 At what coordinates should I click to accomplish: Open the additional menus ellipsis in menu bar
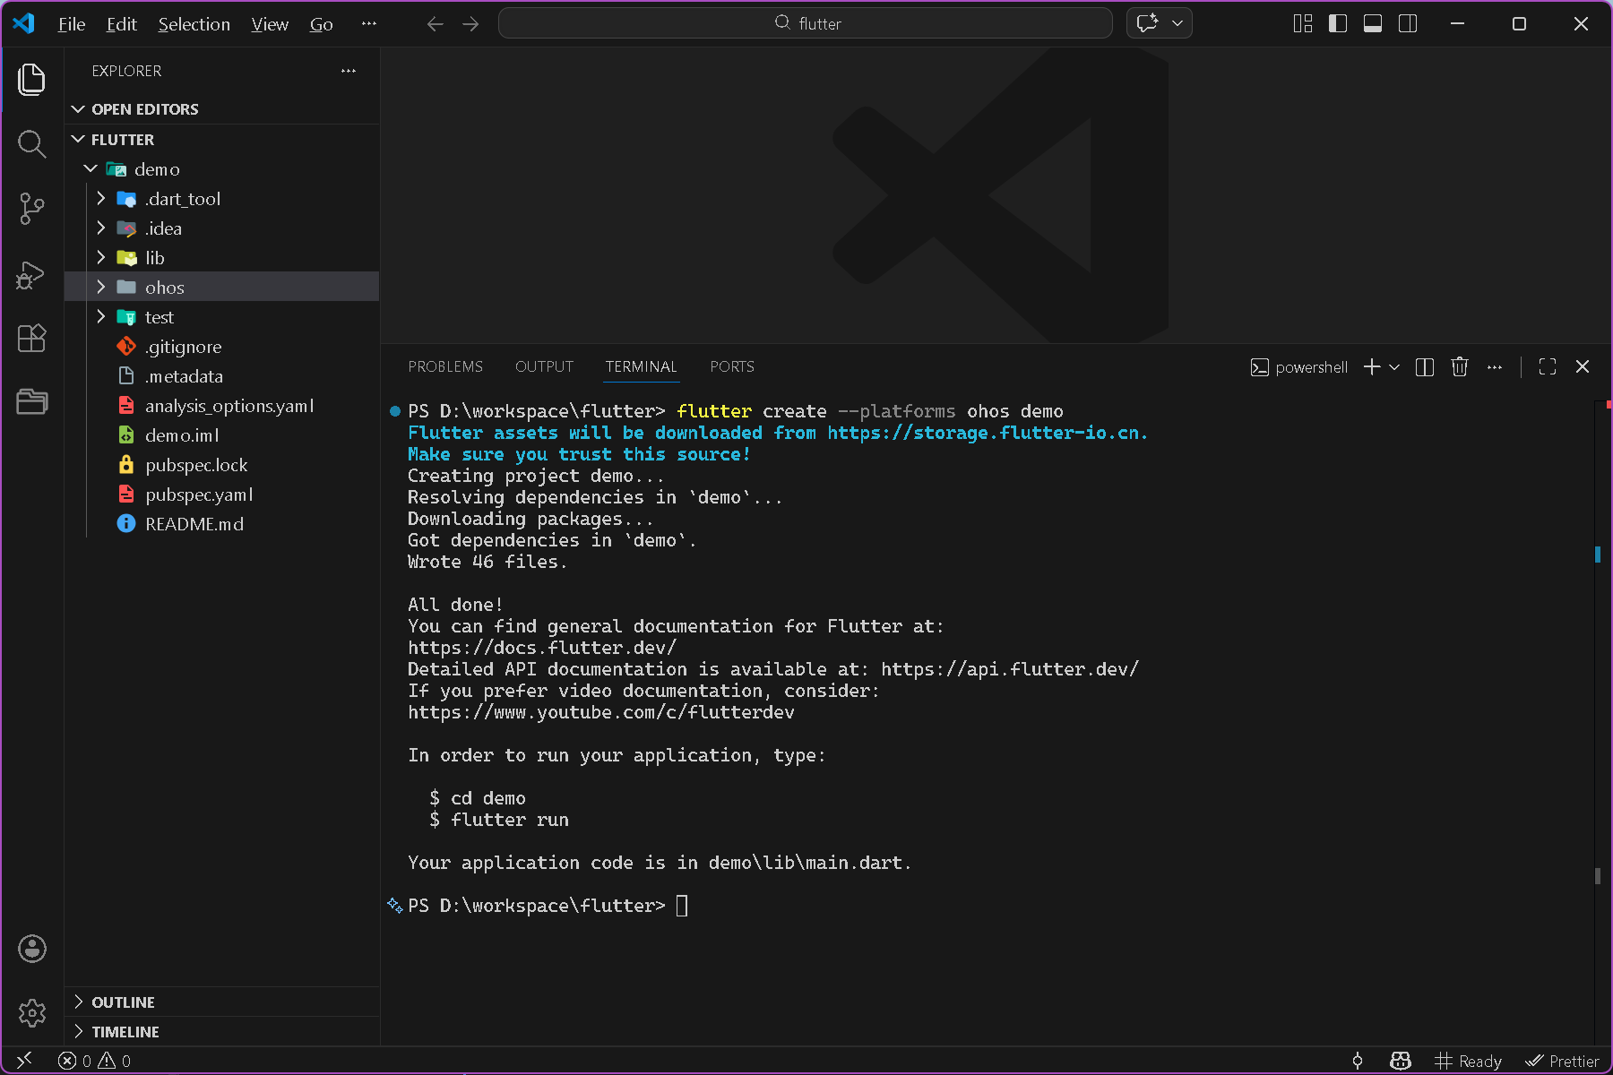(369, 24)
